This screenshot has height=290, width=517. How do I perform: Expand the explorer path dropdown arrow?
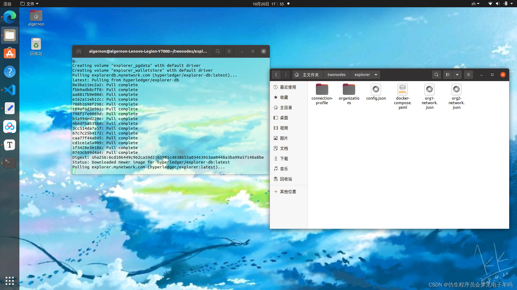[376, 75]
